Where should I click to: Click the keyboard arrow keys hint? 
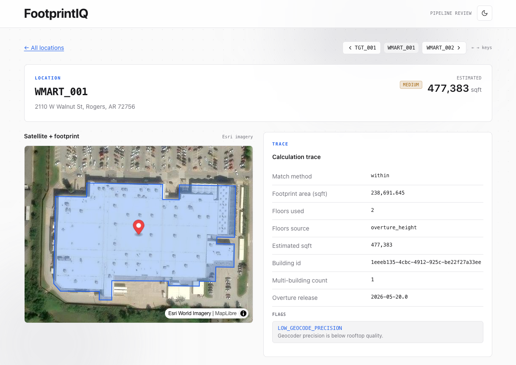[x=482, y=48]
